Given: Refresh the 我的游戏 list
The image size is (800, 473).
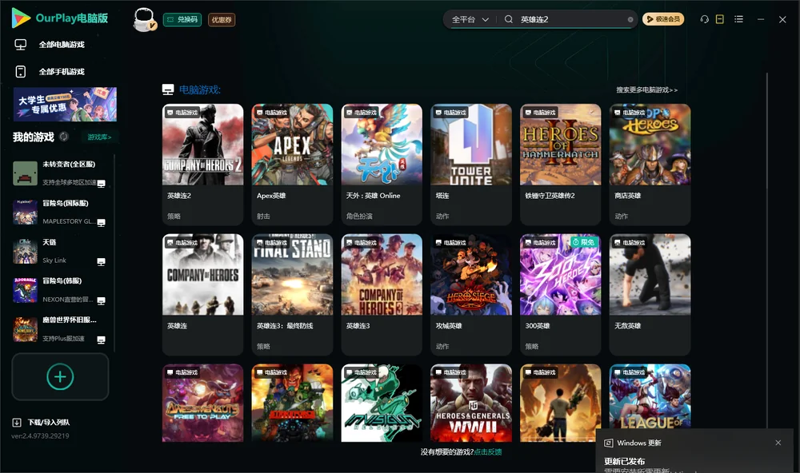Looking at the screenshot, I should [x=64, y=137].
